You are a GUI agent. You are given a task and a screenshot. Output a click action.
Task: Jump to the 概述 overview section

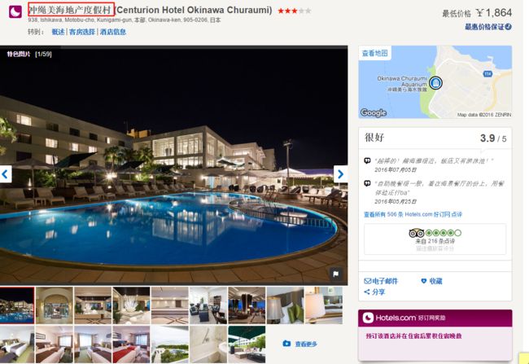58,32
